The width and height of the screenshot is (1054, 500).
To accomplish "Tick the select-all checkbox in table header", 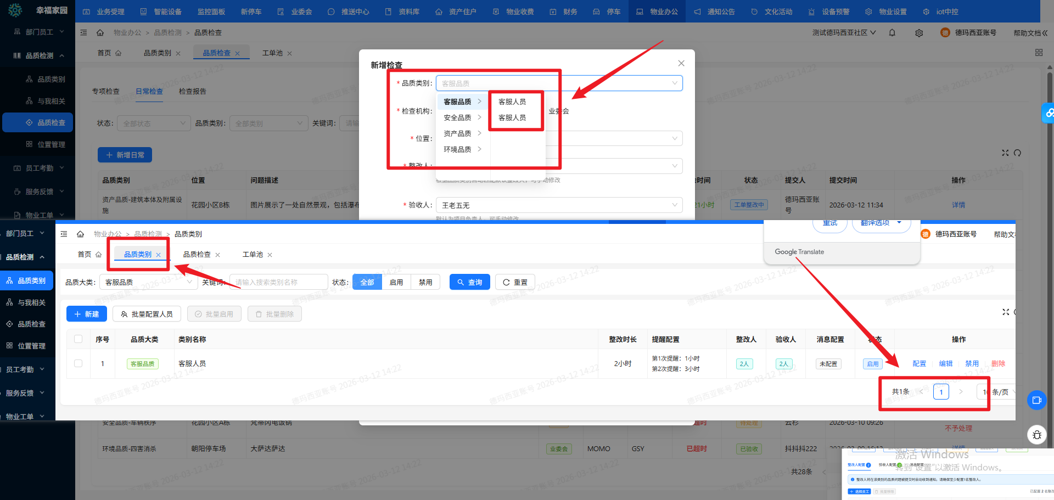I will pos(79,339).
